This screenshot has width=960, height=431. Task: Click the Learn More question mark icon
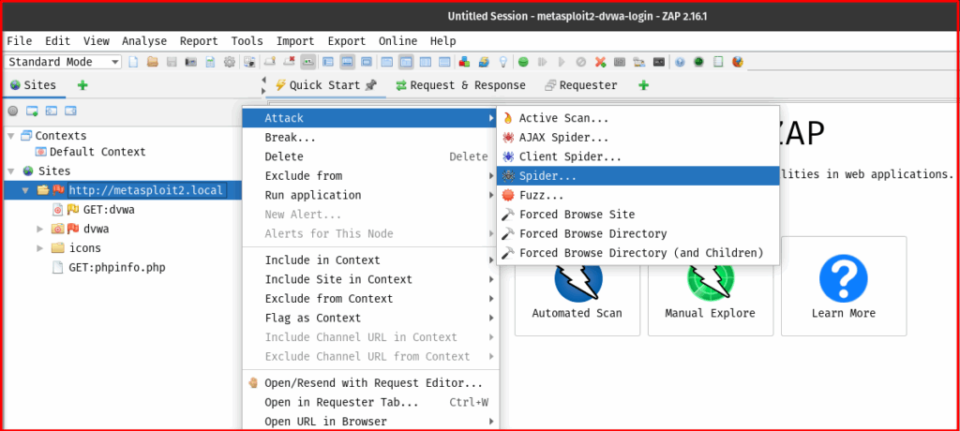click(x=843, y=278)
